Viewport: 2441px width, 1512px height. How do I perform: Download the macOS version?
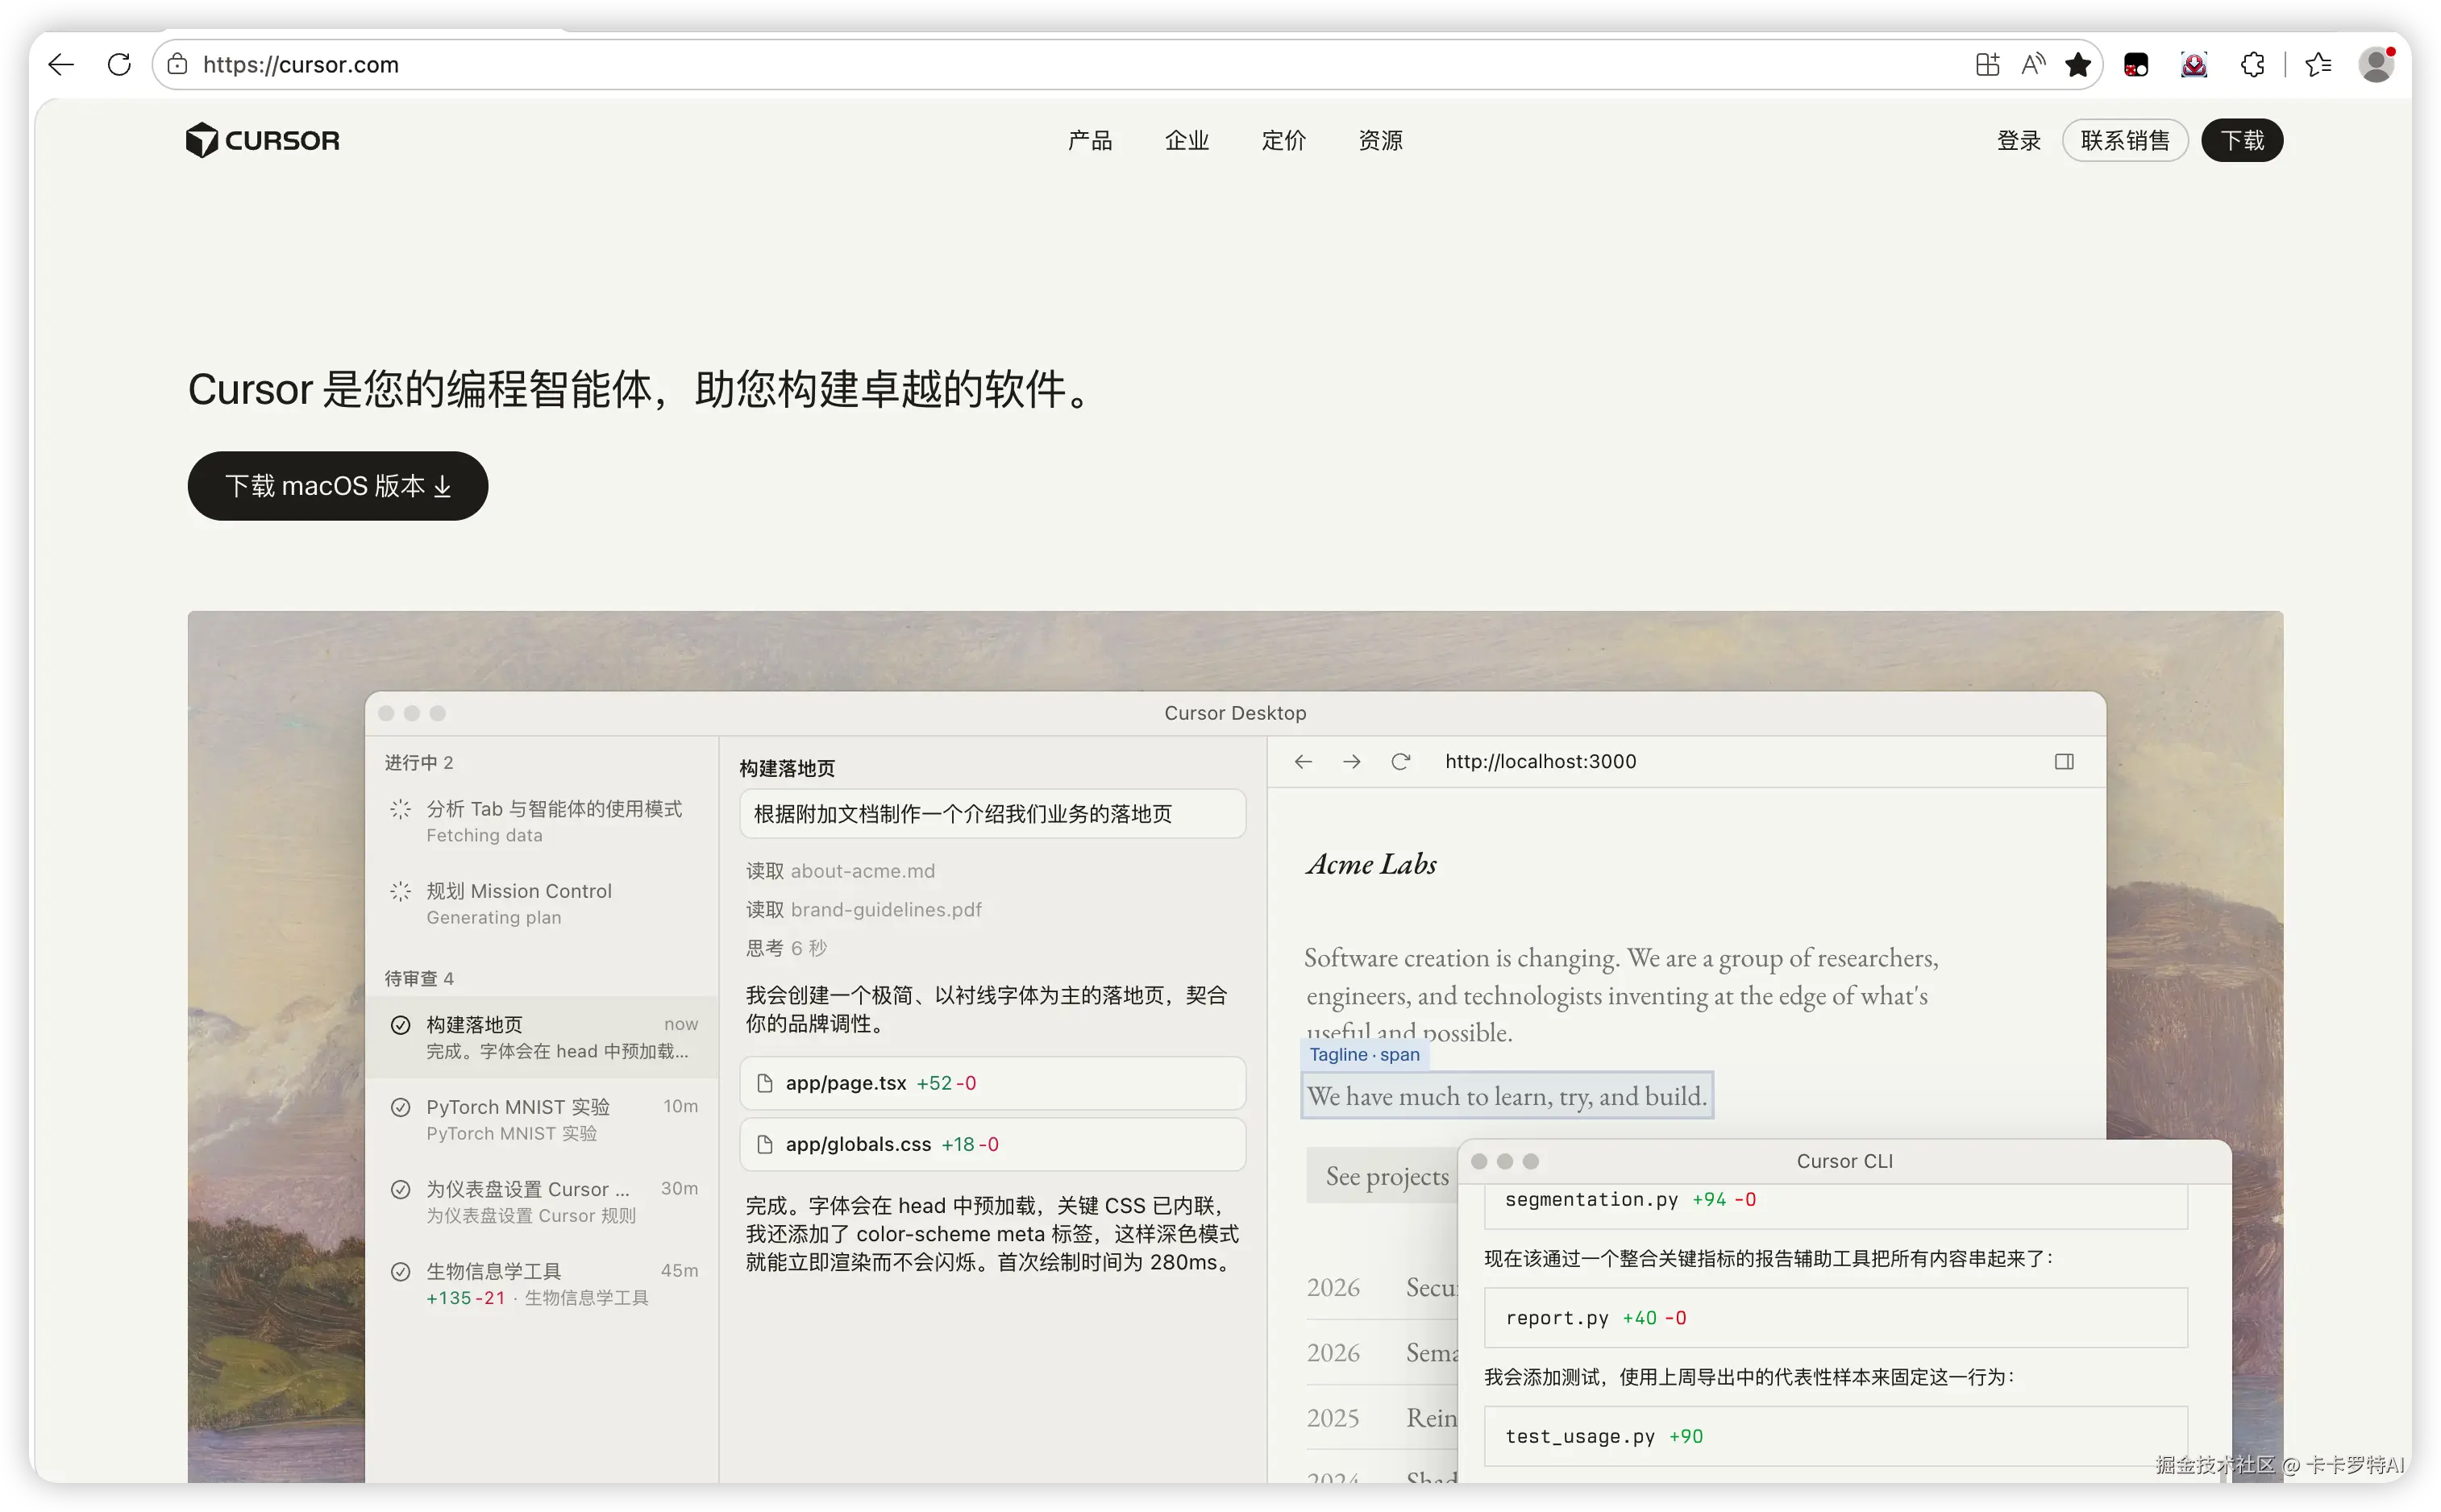[x=338, y=486]
